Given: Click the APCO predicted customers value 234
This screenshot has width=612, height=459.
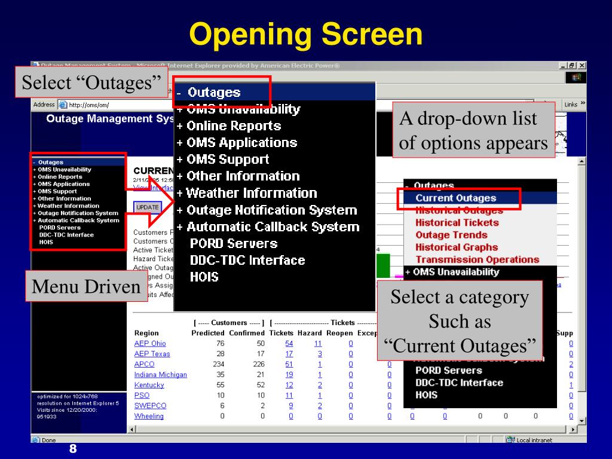Looking at the screenshot, I should point(219,364).
